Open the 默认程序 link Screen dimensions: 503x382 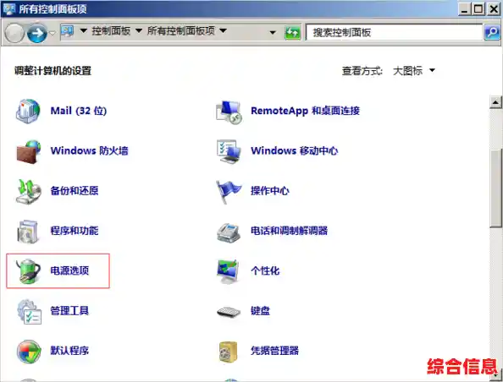pyautogui.click(x=69, y=351)
